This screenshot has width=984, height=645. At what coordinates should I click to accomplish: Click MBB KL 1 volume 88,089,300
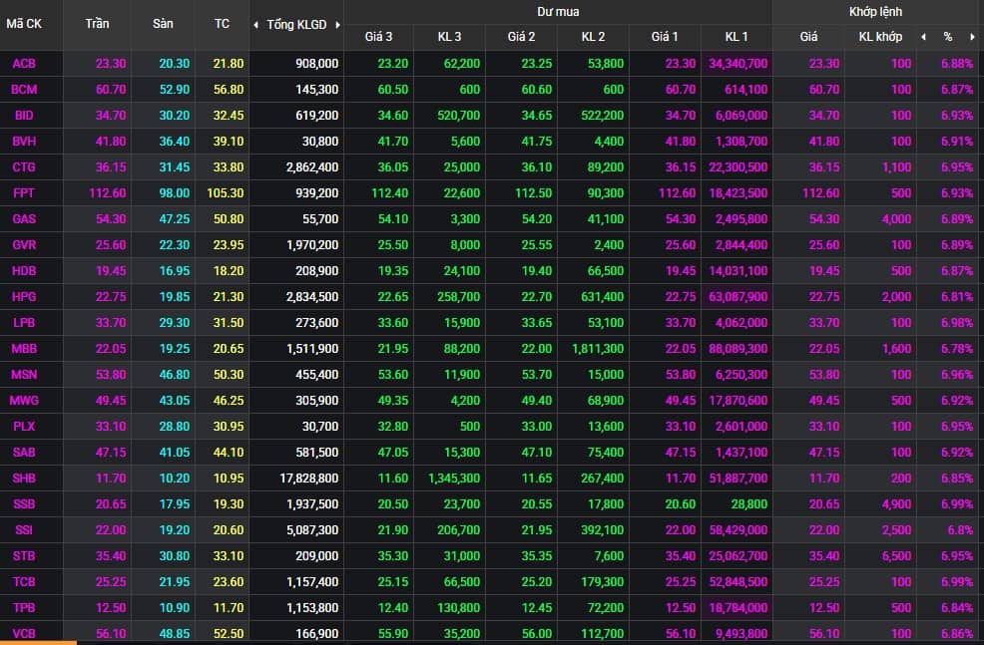(738, 349)
